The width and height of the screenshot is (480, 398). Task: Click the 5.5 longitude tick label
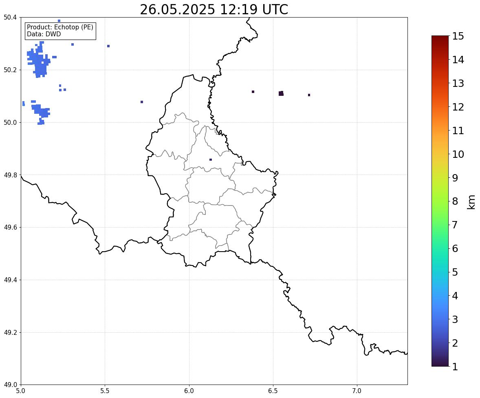(105, 391)
